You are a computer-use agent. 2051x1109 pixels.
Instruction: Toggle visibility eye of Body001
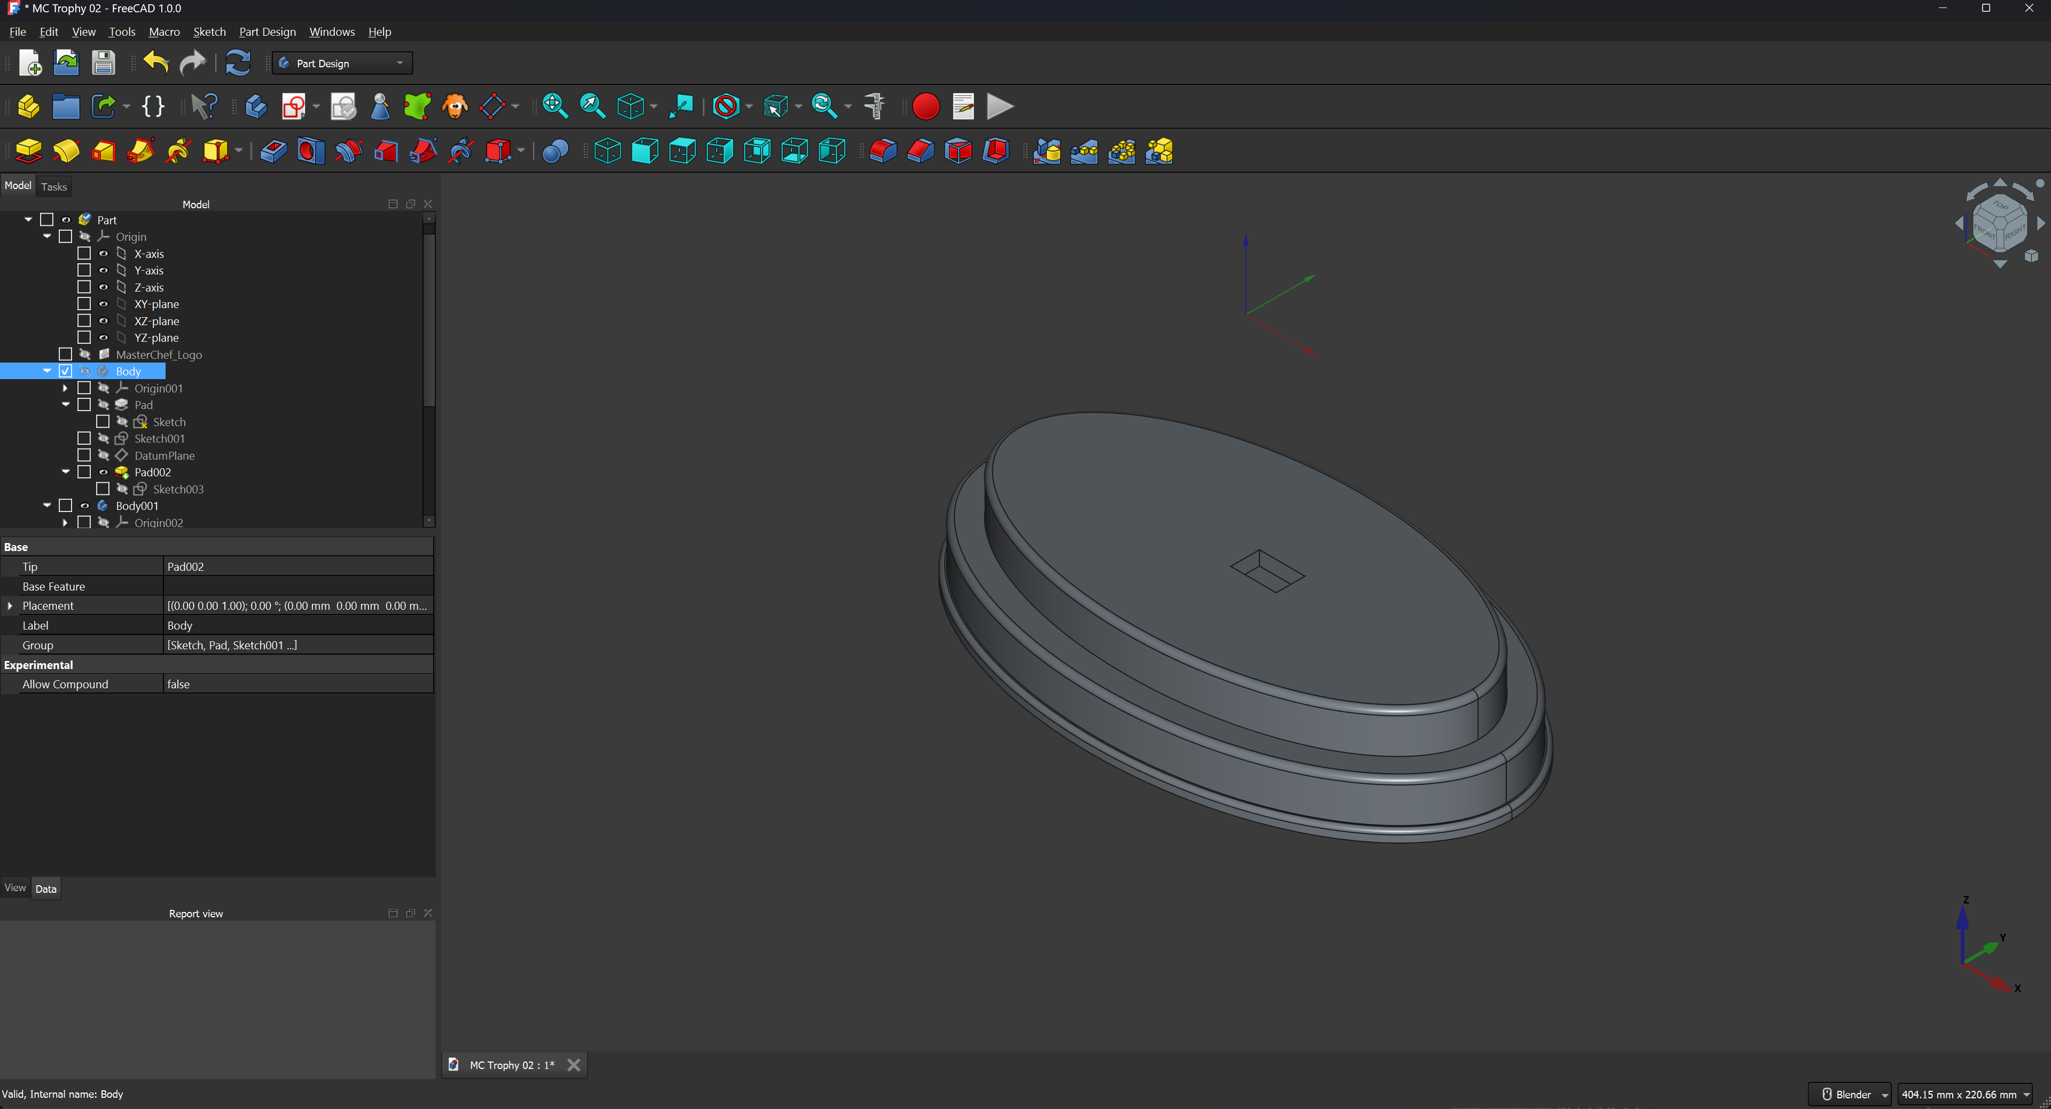coord(84,506)
